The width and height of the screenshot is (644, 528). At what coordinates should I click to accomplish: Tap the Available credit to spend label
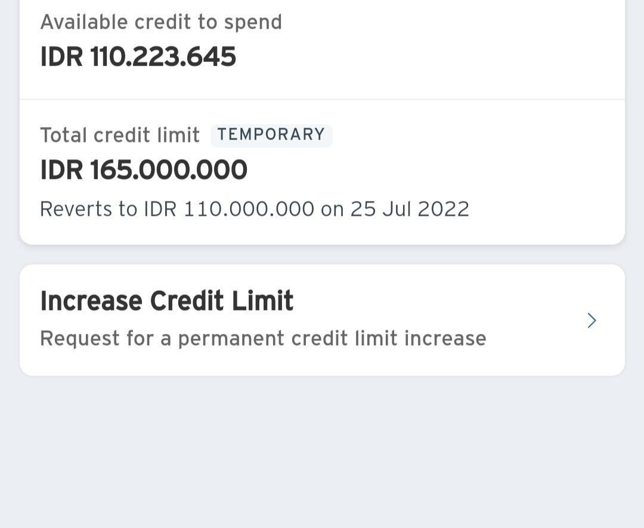click(161, 22)
